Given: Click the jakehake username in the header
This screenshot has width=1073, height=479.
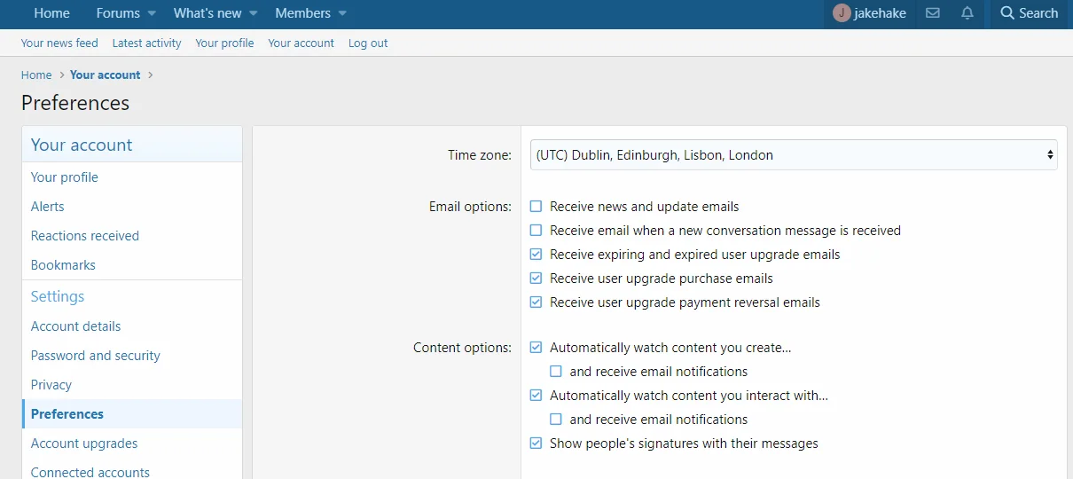Looking at the screenshot, I should (x=880, y=13).
